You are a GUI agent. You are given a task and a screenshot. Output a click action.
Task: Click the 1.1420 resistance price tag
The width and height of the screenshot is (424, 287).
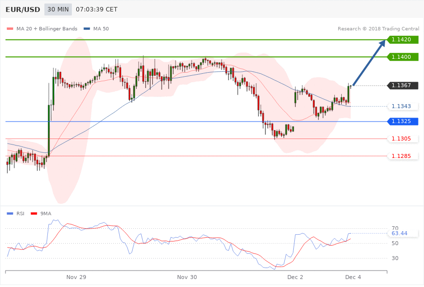coord(403,40)
